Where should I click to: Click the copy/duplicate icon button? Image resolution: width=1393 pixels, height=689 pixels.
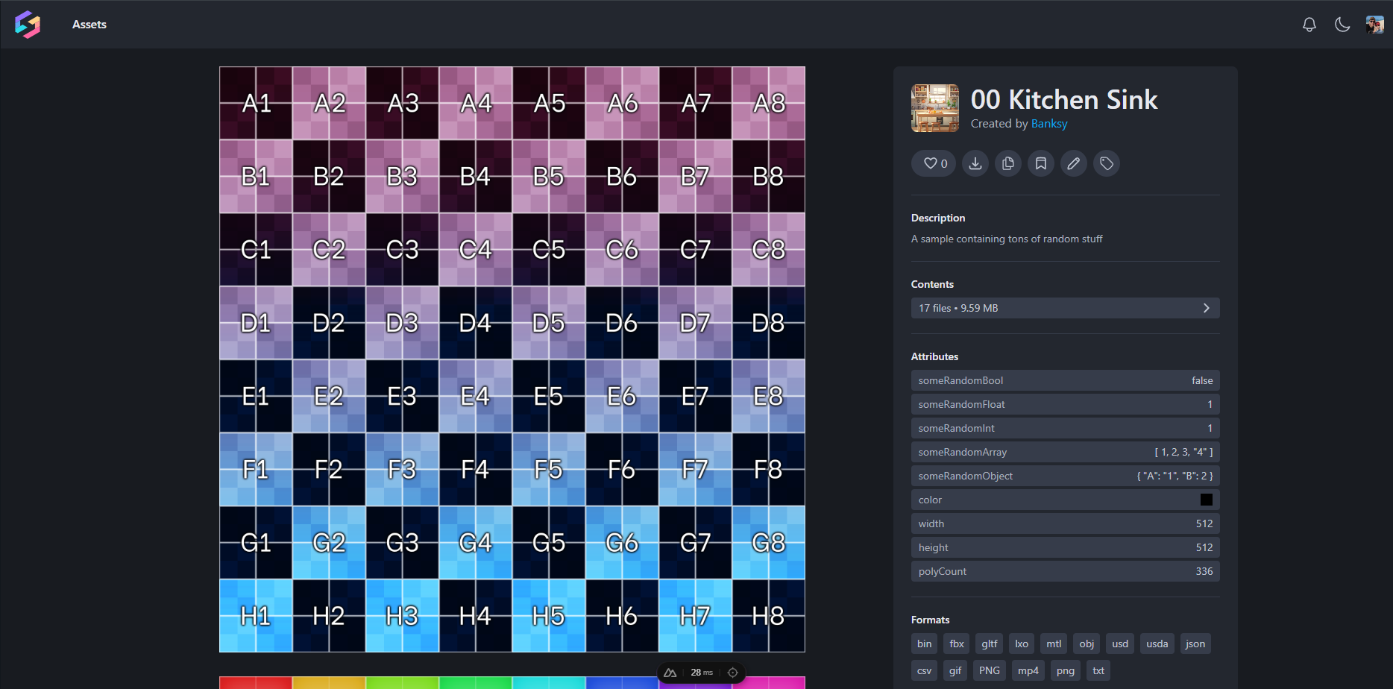(x=1007, y=163)
